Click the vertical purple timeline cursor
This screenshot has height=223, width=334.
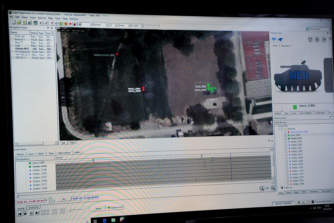[231, 168]
